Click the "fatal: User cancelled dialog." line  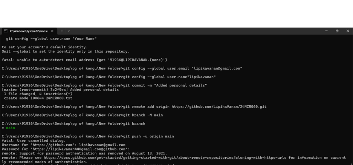(34, 140)
